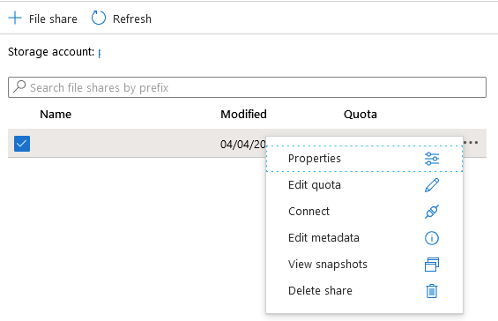Click the Delete share trash icon
This screenshot has width=498, height=321.
[432, 291]
